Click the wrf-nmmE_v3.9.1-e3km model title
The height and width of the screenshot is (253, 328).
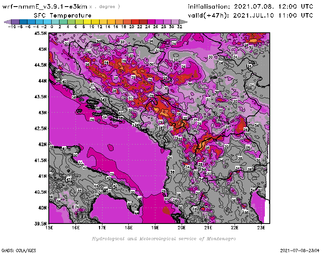click(45, 7)
